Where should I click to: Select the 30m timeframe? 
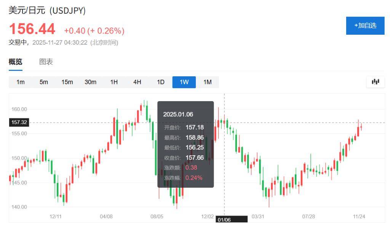90,82
